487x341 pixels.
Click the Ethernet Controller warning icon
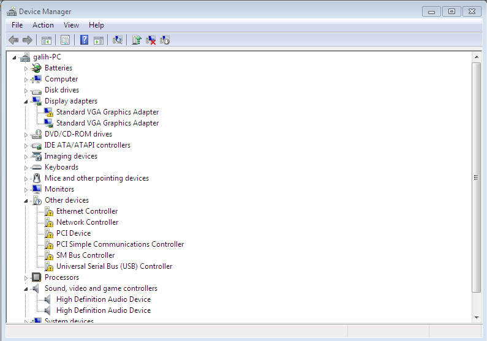pos(49,211)
